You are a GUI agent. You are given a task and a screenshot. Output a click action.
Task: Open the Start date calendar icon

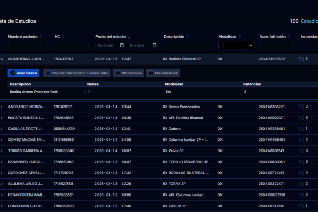click(x=122, y=46)
